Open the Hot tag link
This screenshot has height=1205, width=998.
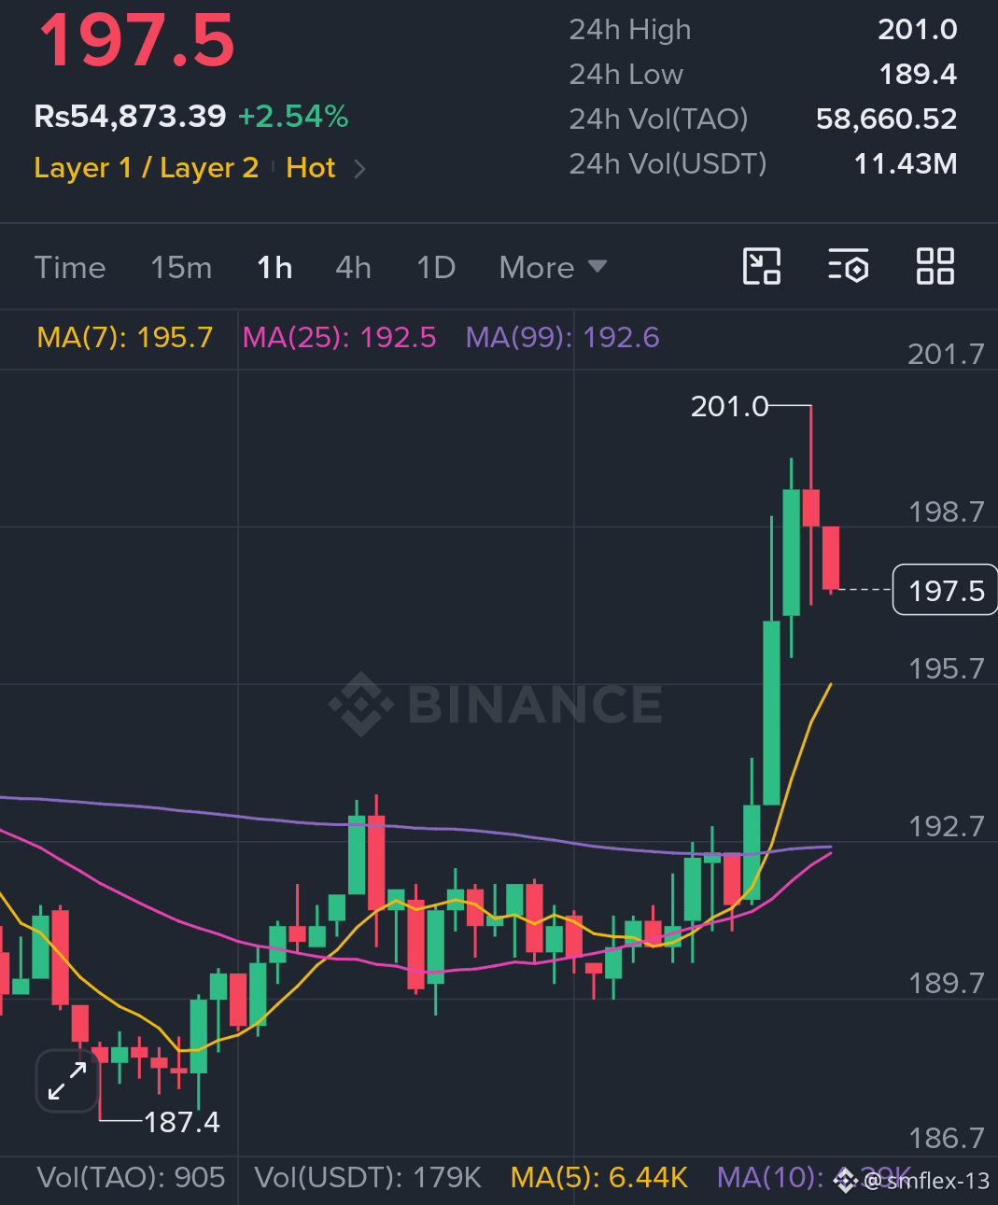coord(311,168)
